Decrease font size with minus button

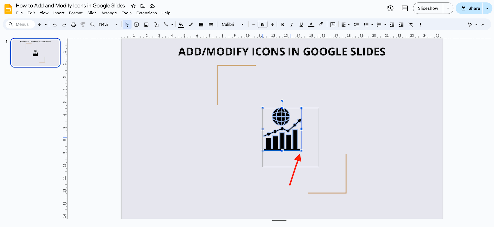tap(254, 25)
